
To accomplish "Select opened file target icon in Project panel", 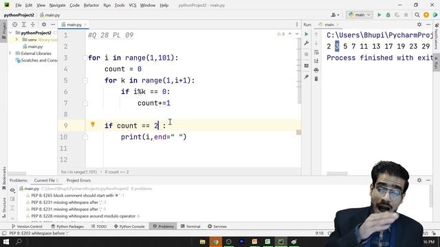I will [x=15, y=25].
